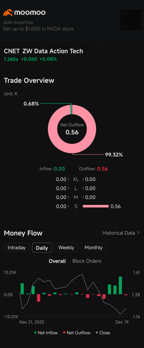This screenshot has width=144, height=348.
Task: Select the Overall tab
Action: [57, 261]
